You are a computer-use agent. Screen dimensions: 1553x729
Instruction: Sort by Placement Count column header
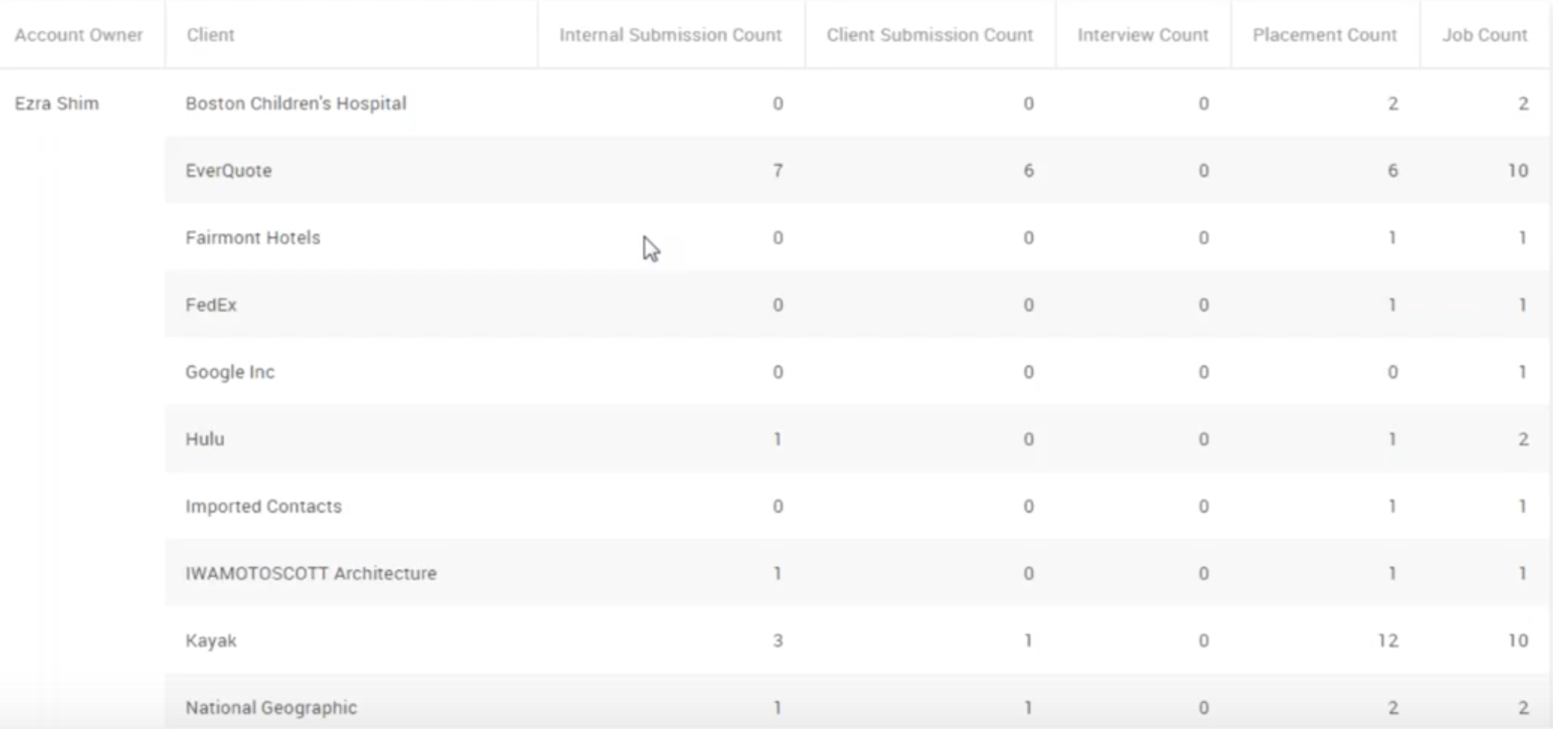click(x=1324, y=35)
